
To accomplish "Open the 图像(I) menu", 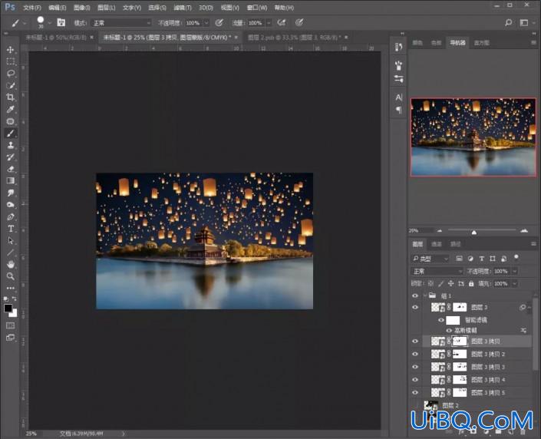I will [82, 7].
